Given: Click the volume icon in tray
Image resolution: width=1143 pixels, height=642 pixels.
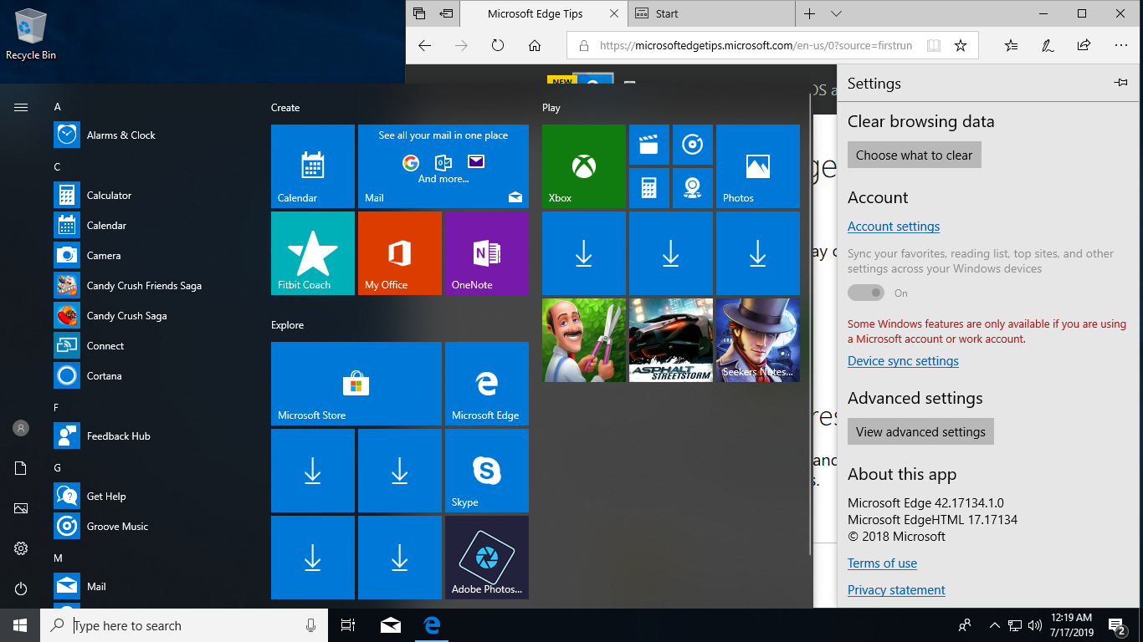Looking at the screenshot, I should tap(1035, 625).
